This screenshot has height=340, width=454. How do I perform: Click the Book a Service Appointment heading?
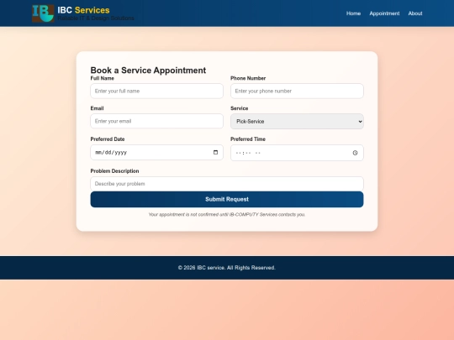pos(148,71)
